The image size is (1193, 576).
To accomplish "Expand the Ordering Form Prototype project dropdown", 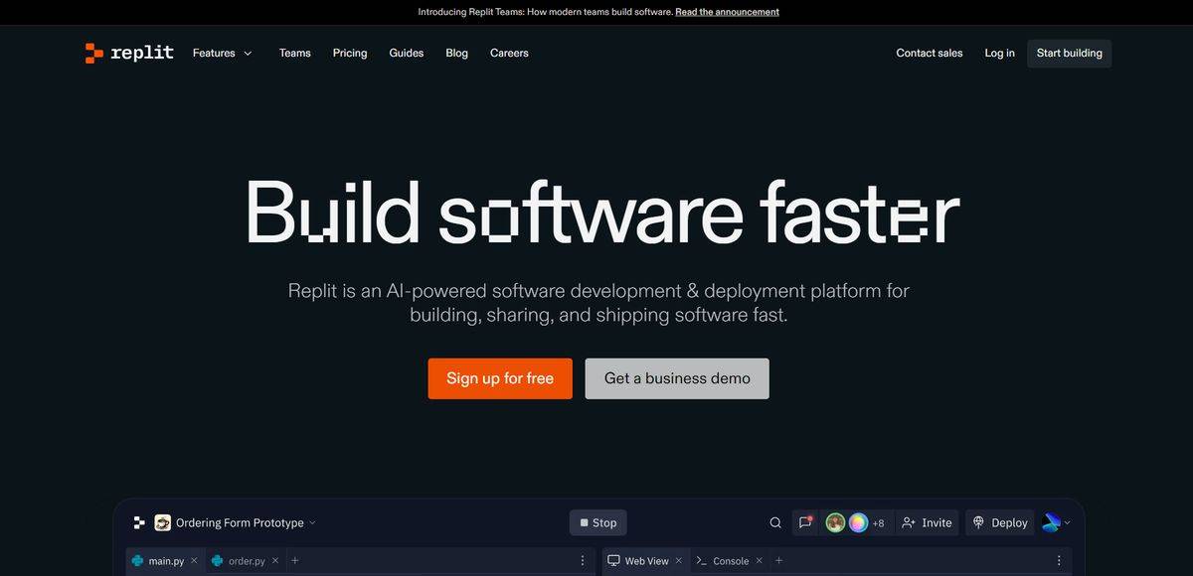I will 312,523.
